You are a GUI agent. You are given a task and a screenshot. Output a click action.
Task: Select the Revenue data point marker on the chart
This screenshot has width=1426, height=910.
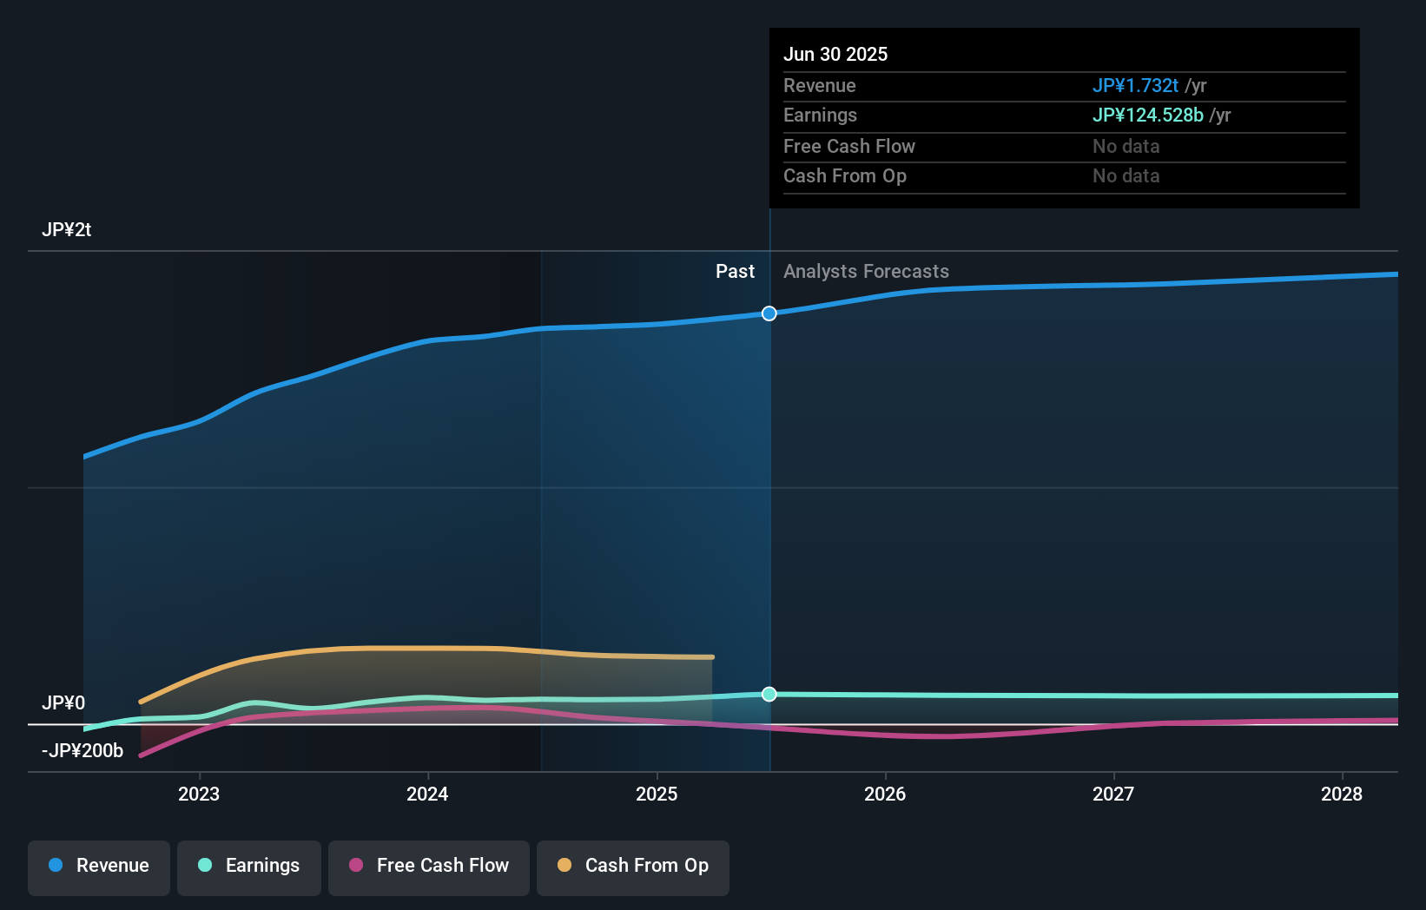click(x=768, y=313)
